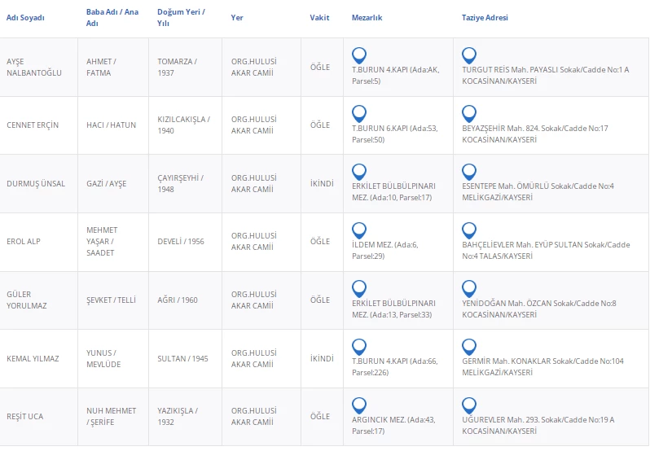The height and width of the screenshot is (451, 650).
Task: Select the name EROL ALP
Action: [x=23, y=242]
